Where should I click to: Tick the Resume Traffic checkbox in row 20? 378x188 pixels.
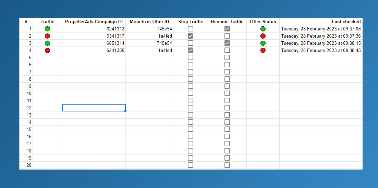227,165
